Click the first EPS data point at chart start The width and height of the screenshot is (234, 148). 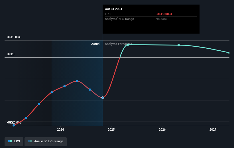pyautogui.click(x=14, y=125)
